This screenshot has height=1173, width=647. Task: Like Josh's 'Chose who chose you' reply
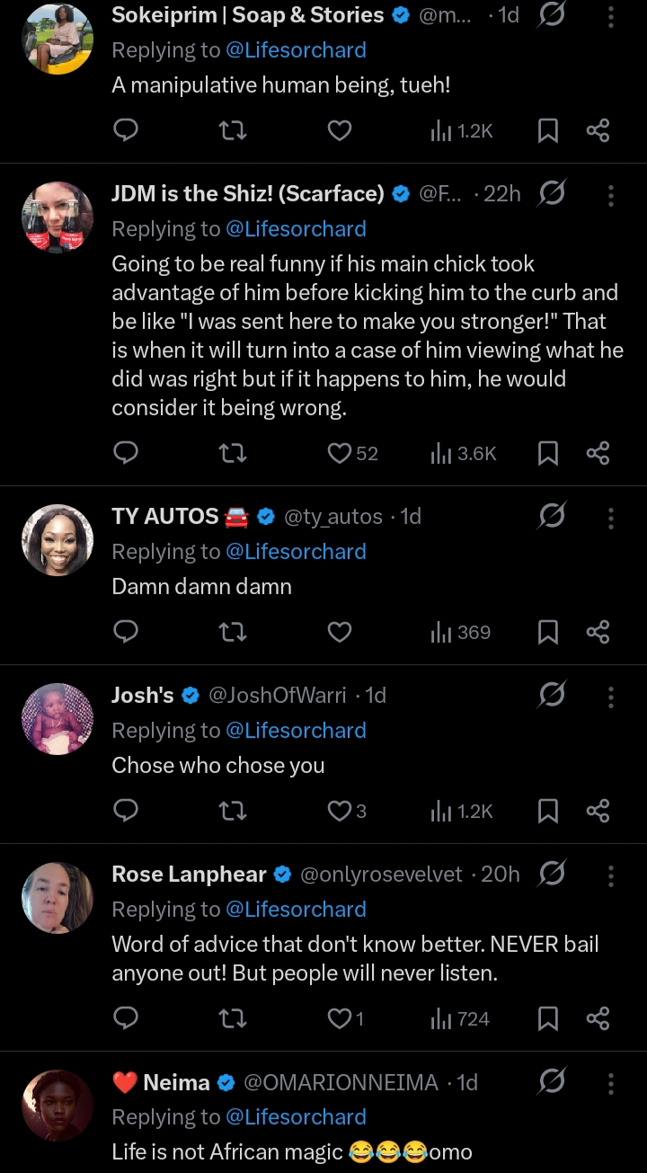[x=339, y=811]
